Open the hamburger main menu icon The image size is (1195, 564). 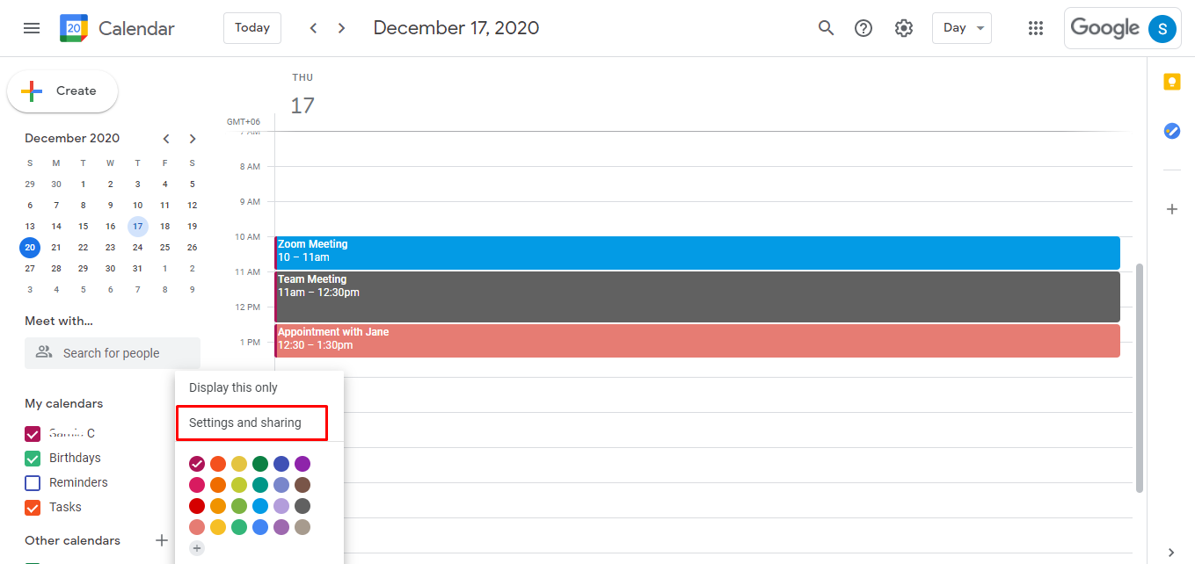tap(32, 27)
